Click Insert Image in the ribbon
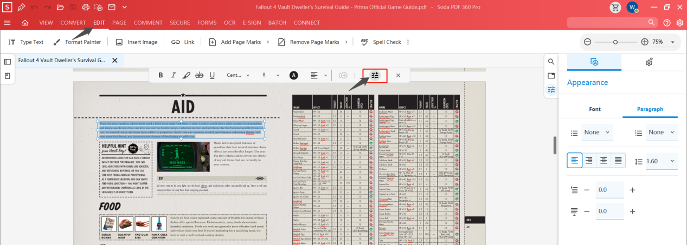The height and width of the screenshot is (245, 687). click(137, 42)
